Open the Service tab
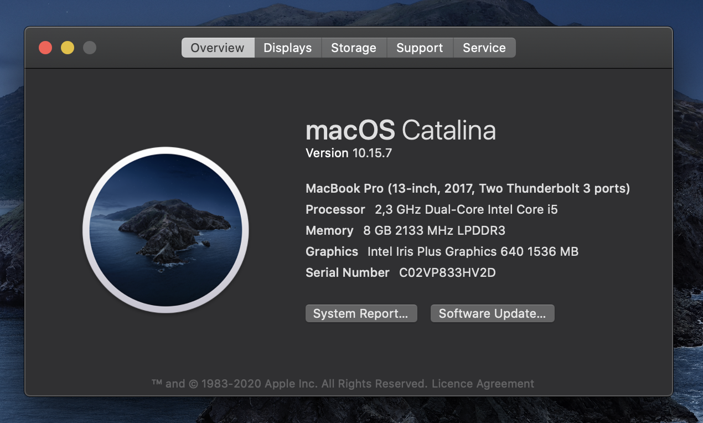 (484, 48)
